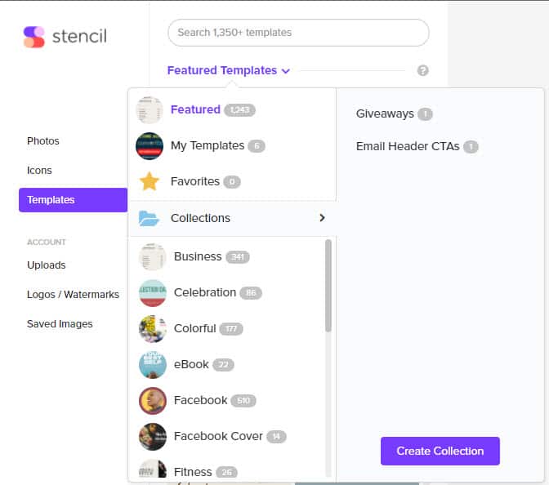Click the category list scrollbar
This screenshot has height=485, width=549.
click(x=328, y=286)
